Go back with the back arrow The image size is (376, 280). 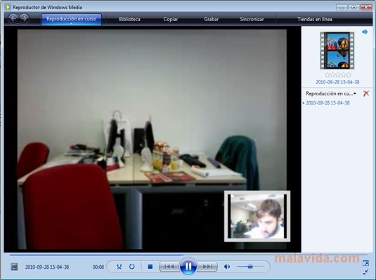click(13, 18)
